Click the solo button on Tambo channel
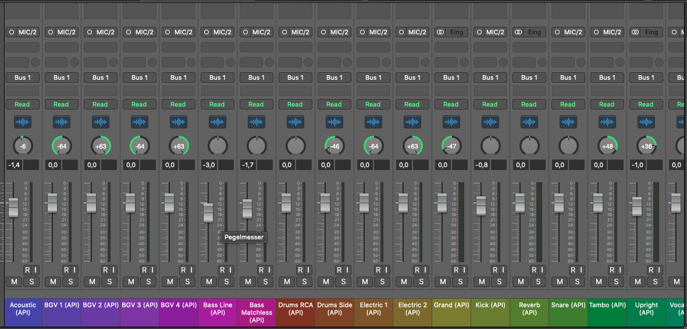Screen dimensions: 687x329 coord(617,282)
